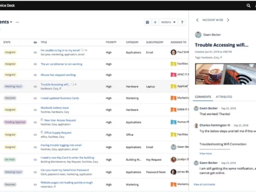Expand comment with View more link

pos(205,153)
